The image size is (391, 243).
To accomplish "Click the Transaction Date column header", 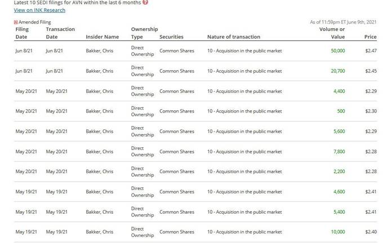I will [60, 33].
